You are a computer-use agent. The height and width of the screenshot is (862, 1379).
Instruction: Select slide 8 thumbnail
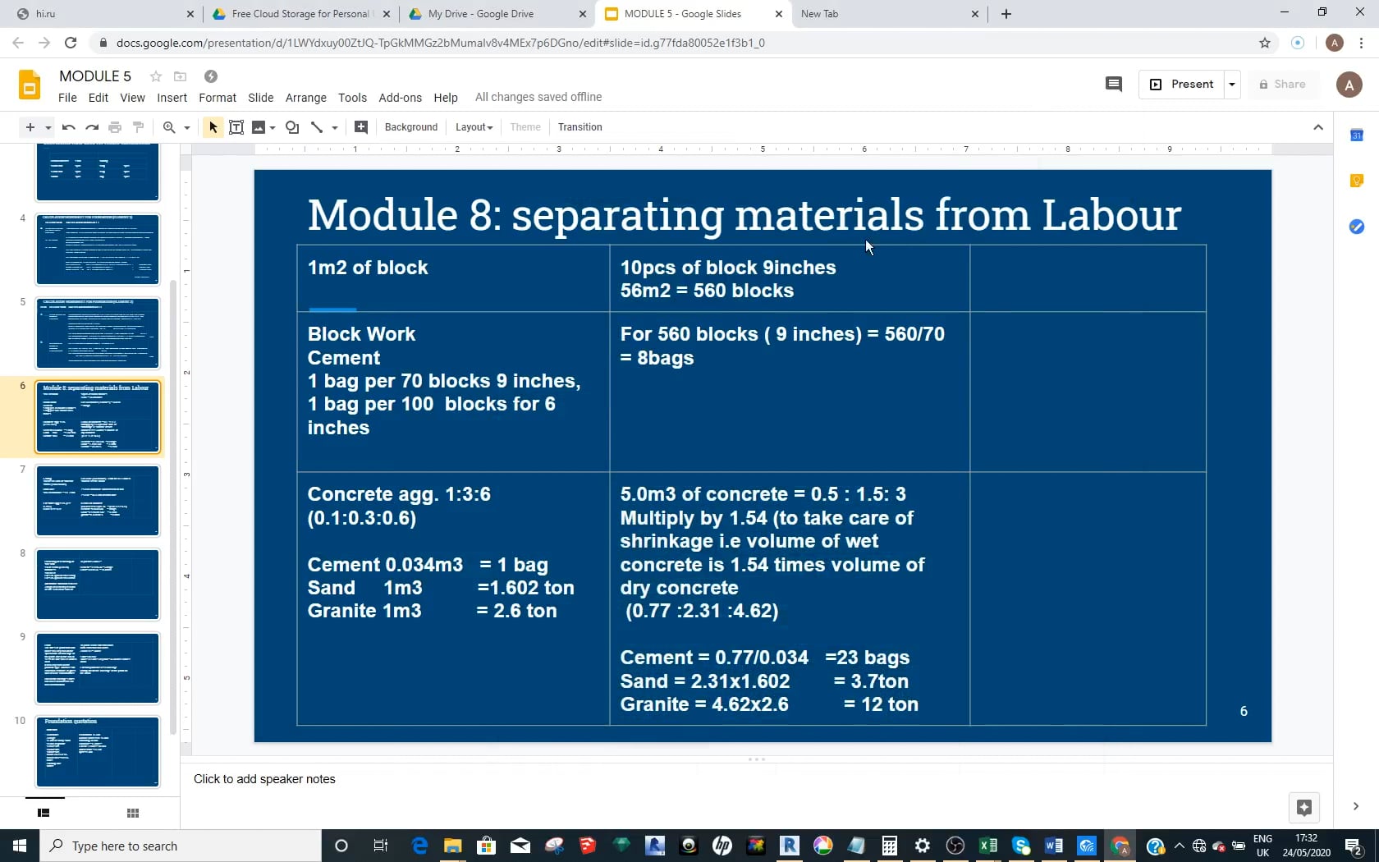point(98,585)
